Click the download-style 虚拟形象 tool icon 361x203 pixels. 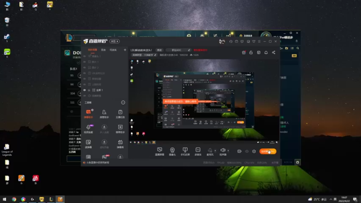104,142
